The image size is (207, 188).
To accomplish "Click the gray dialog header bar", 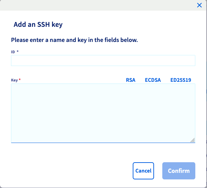I will [98, 5].
